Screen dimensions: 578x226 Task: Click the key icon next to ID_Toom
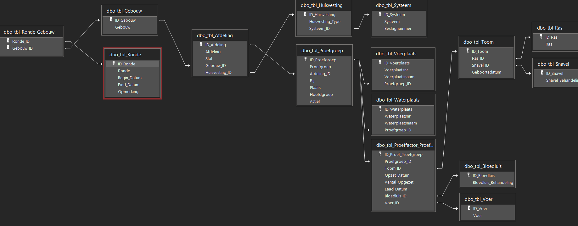point(468,51)
